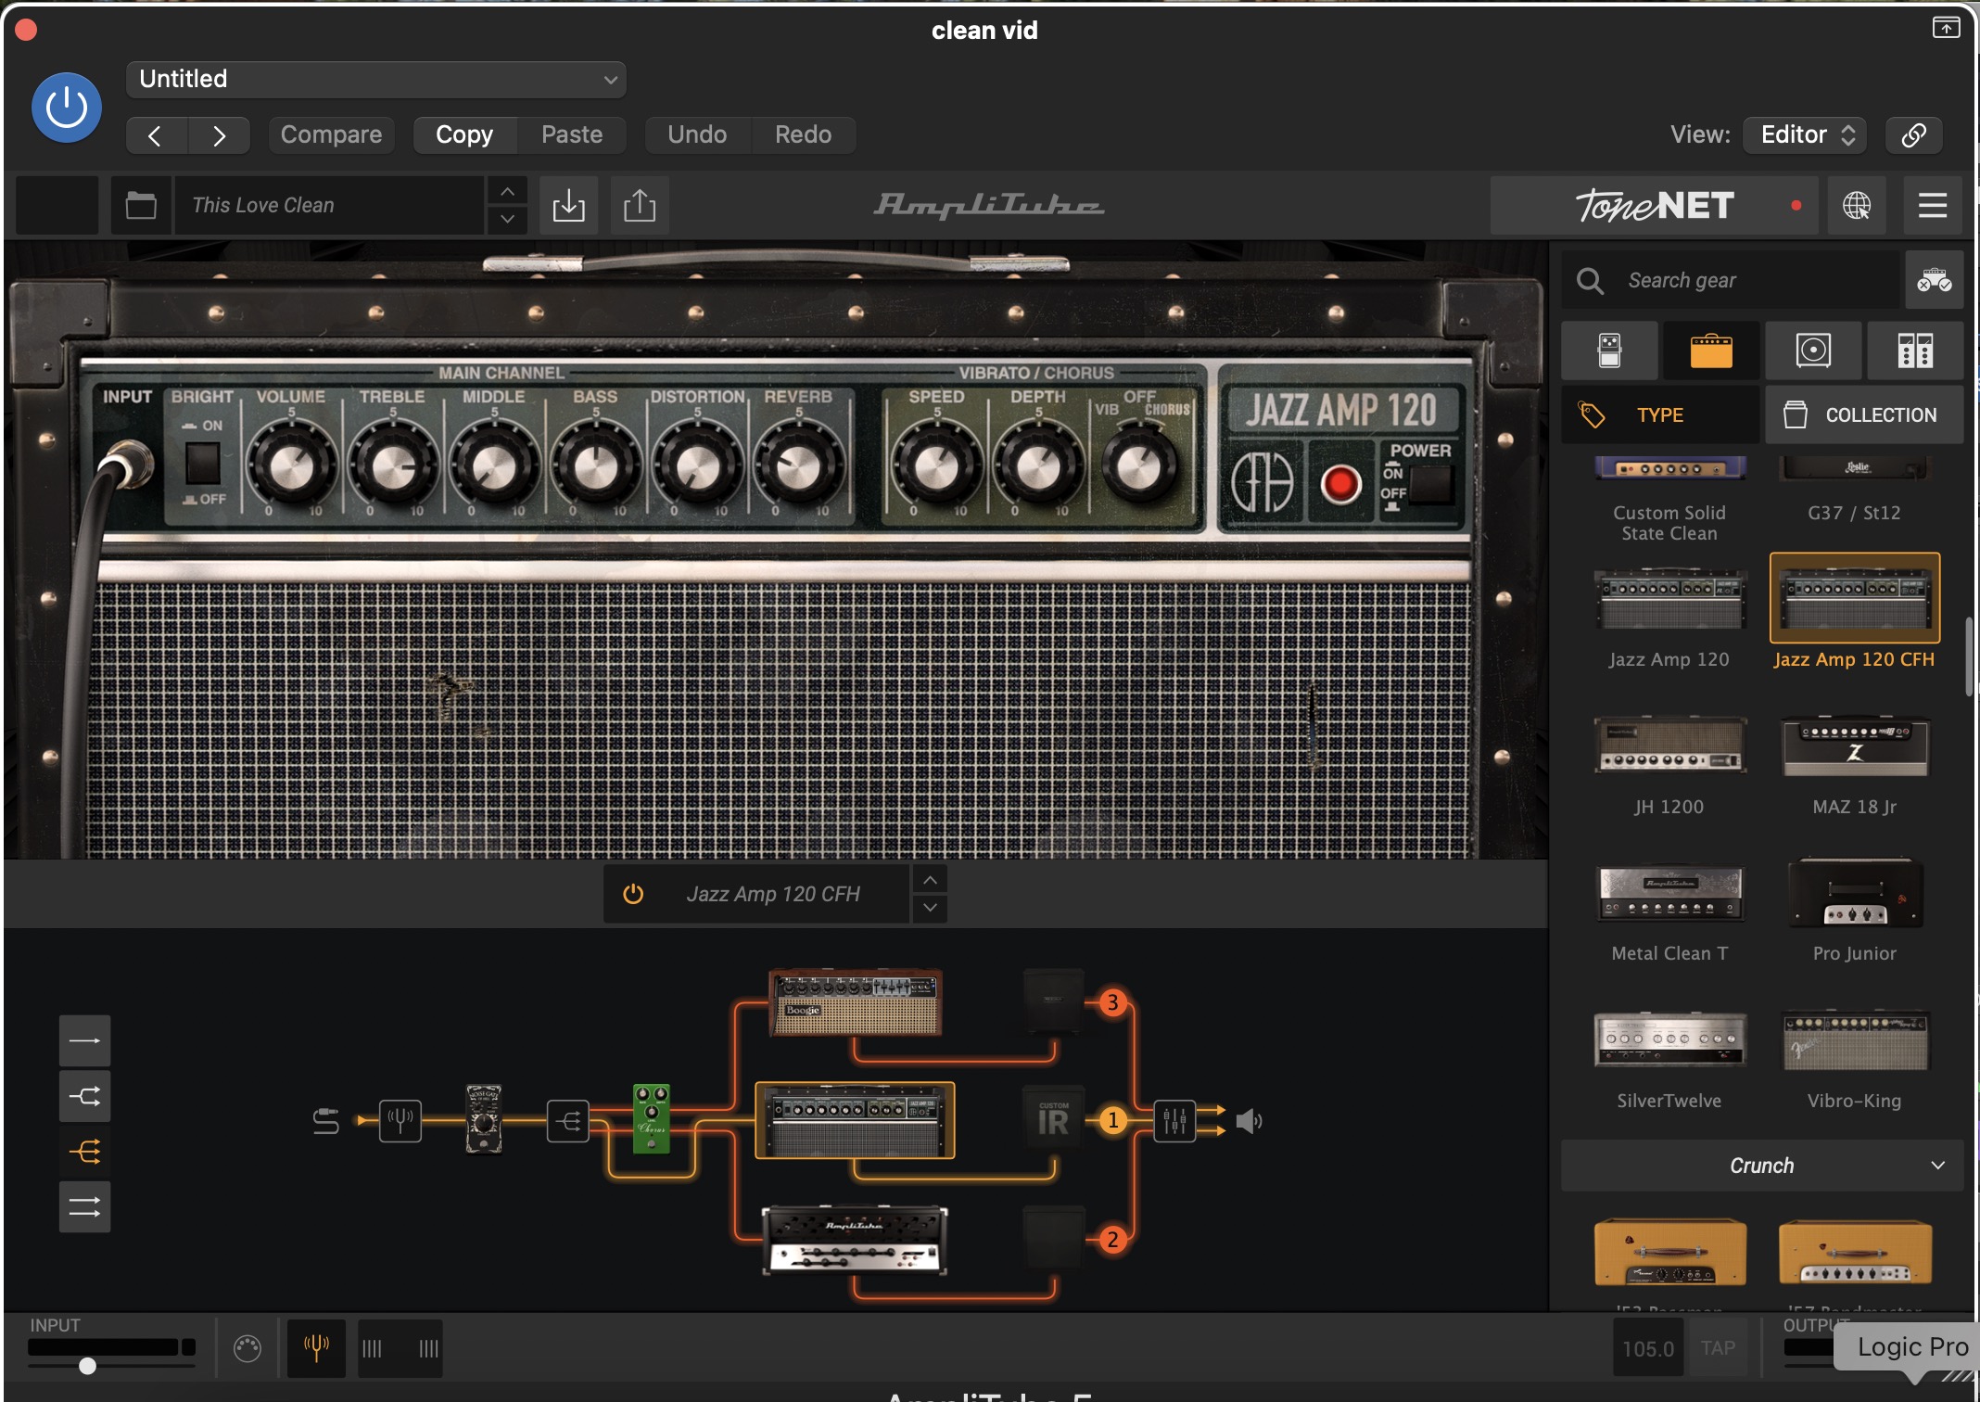Switch to the amp gear tab

[1711, 350]
